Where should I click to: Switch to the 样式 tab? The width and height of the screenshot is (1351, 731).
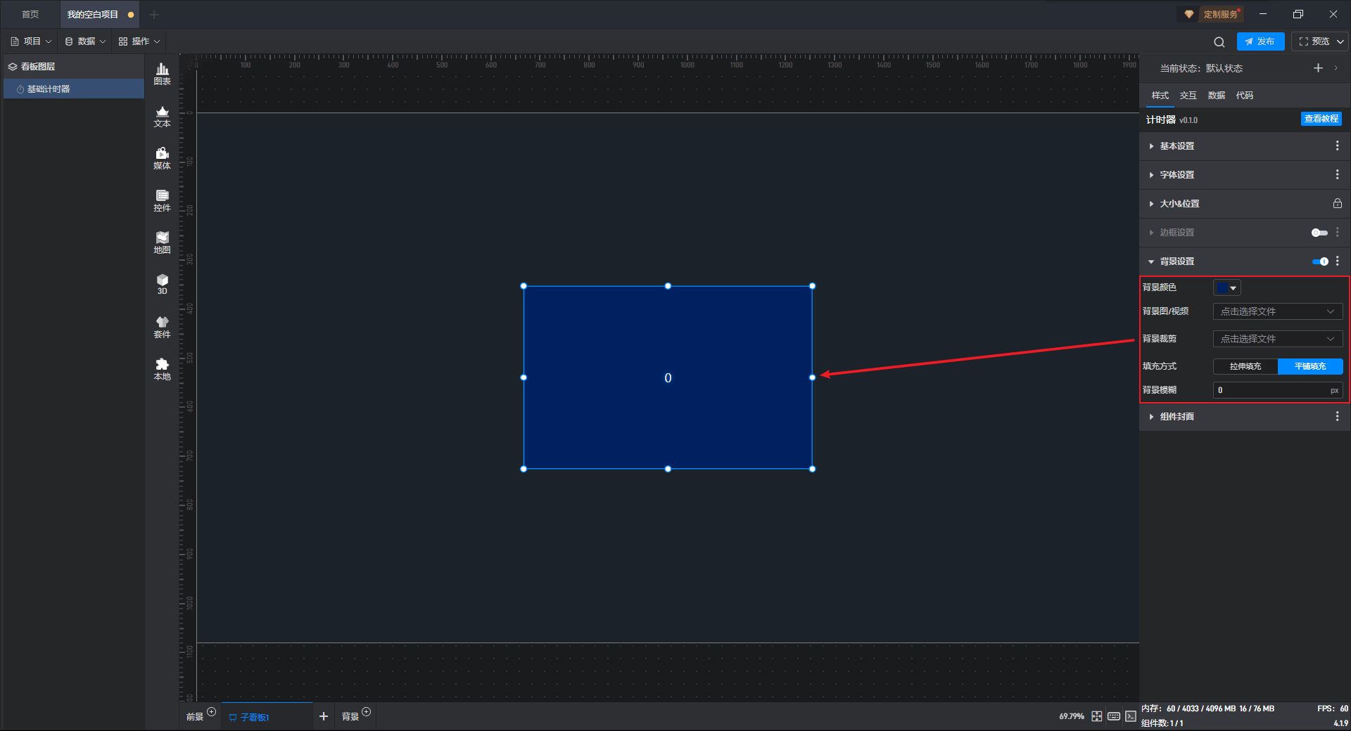(x=1160, y=96)
